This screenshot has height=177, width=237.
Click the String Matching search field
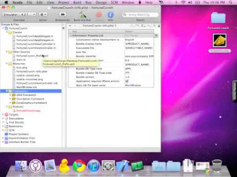click(140, 15)
